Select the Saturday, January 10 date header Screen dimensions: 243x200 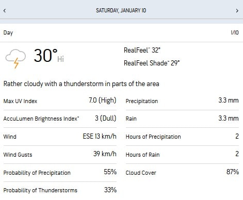point(121,10)
